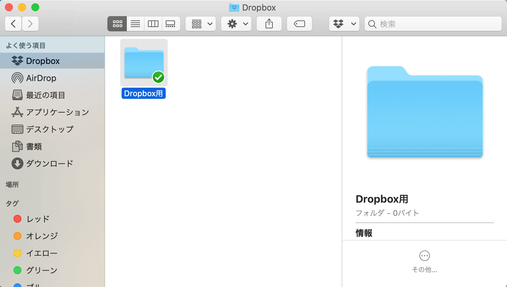
Task: Open the gear action menu
Action: click(236, 24)
